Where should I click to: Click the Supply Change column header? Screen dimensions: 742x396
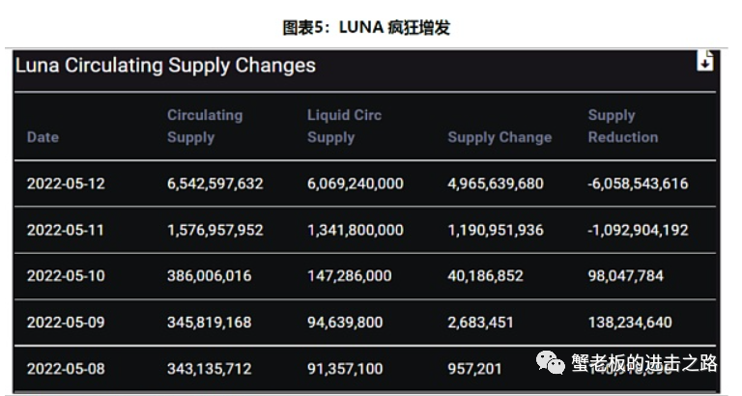point(499,137)
